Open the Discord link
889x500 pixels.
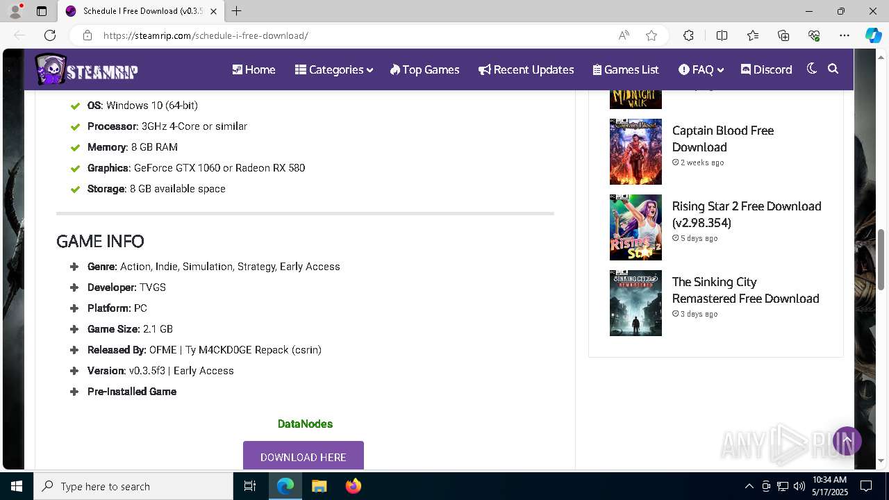767,69
